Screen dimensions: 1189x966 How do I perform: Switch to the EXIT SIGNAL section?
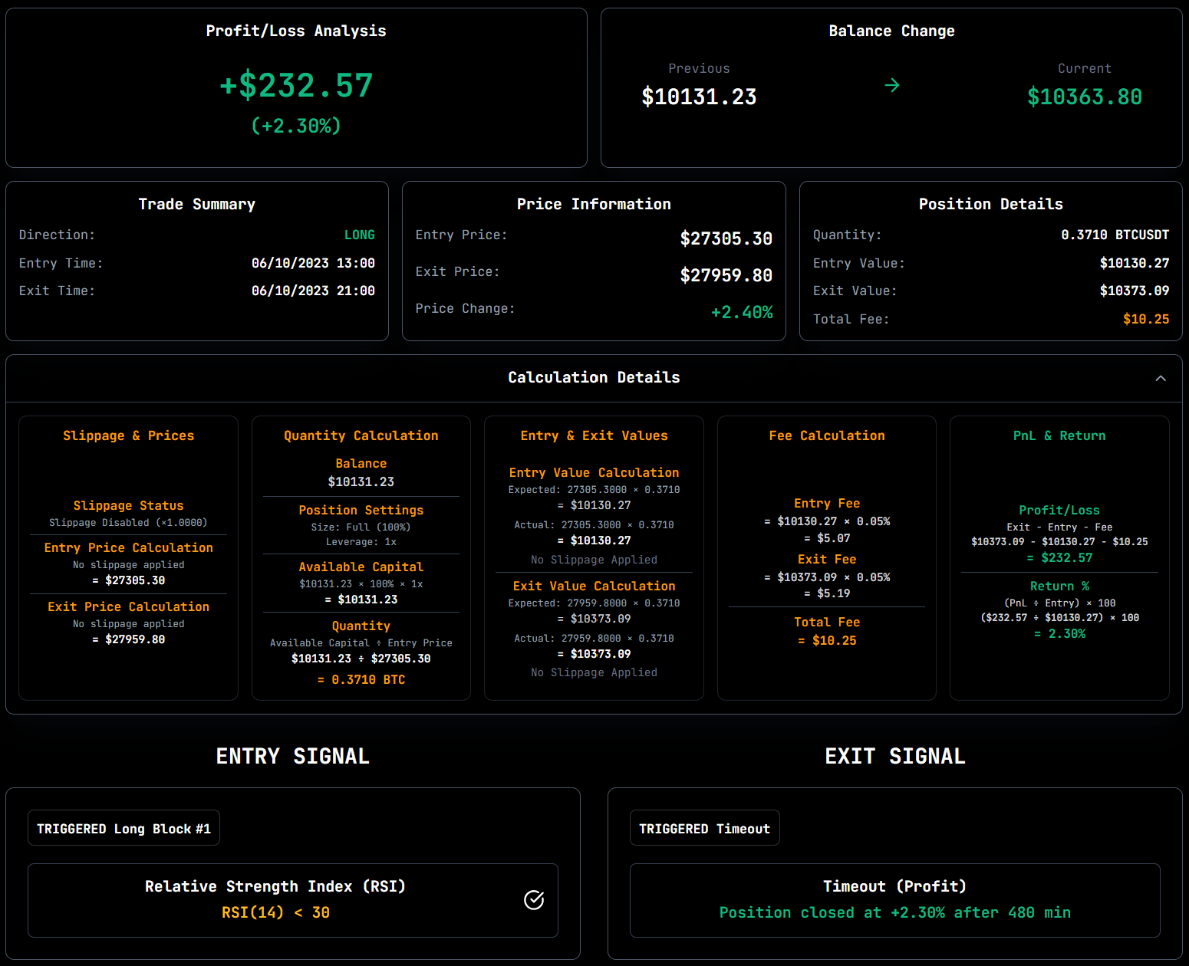coord(894,756)
